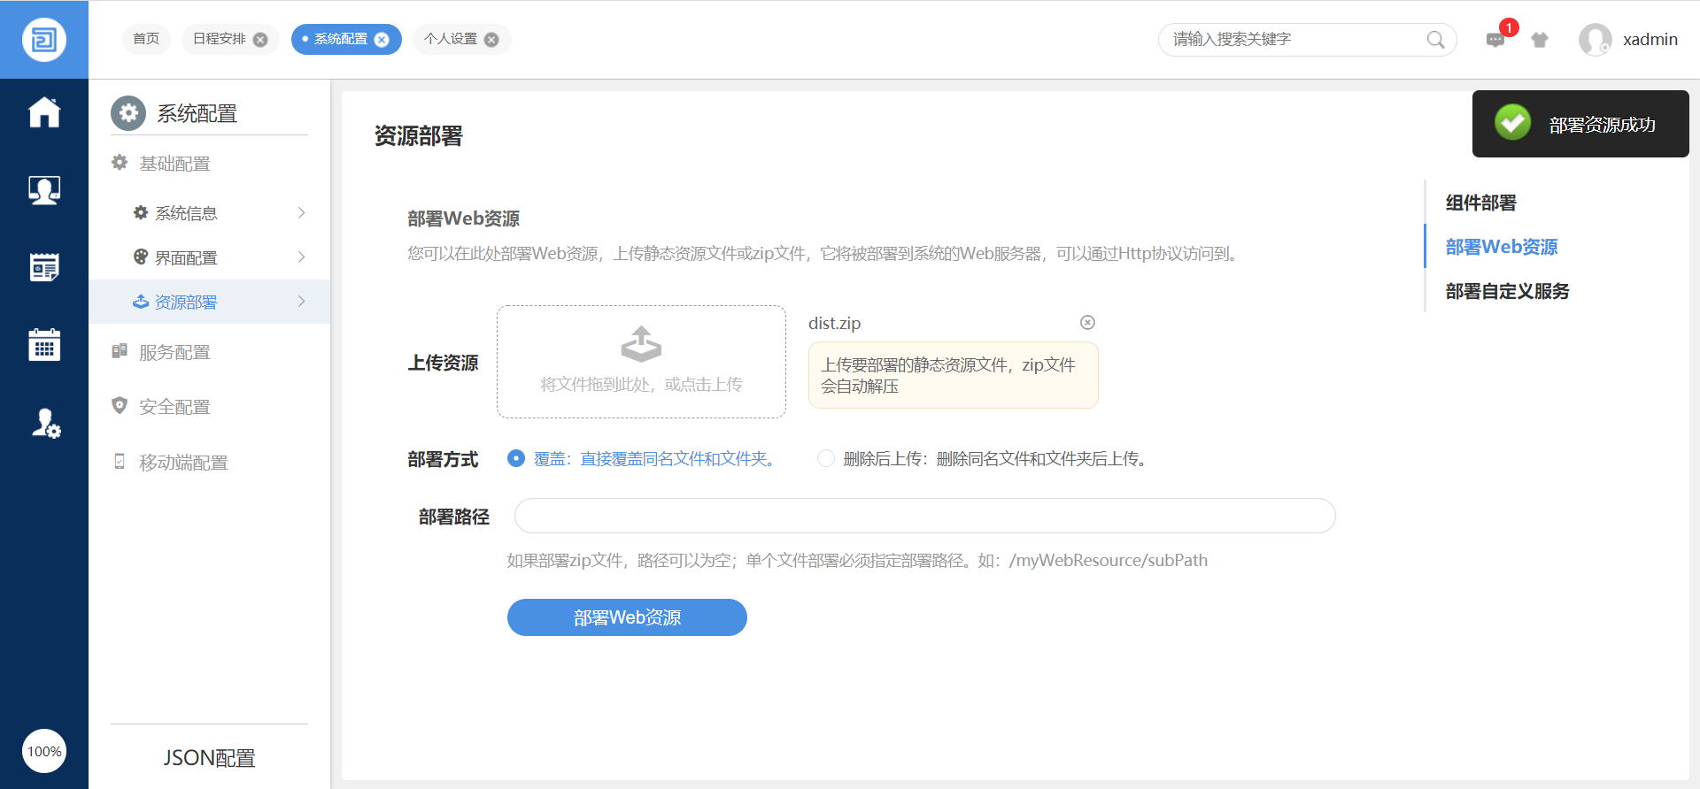The image size is (1700, 789).
Task: Click the search magnifier icon
Action: click(x=1435, y=40)
